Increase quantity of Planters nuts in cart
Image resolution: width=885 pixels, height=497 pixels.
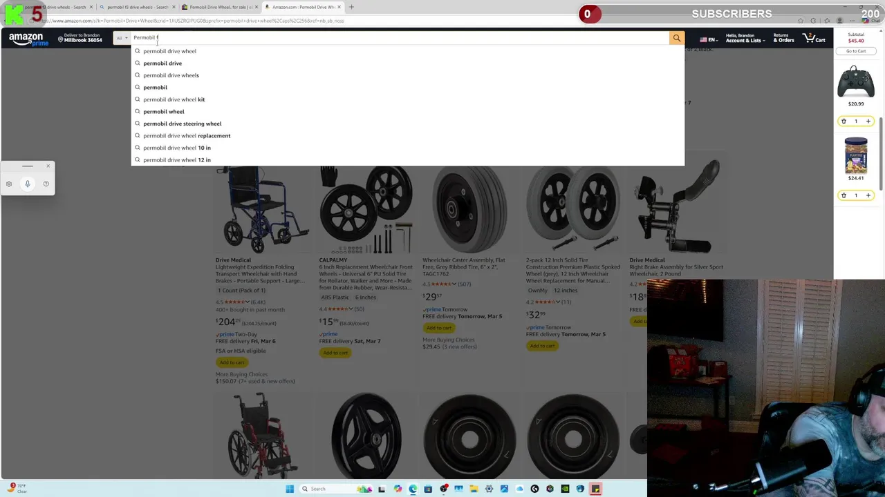868,195
